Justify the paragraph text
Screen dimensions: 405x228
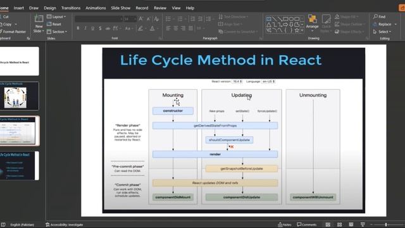190,28
